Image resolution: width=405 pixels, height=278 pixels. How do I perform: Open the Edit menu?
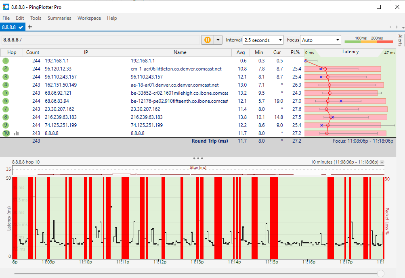click(x=20, y=18)
